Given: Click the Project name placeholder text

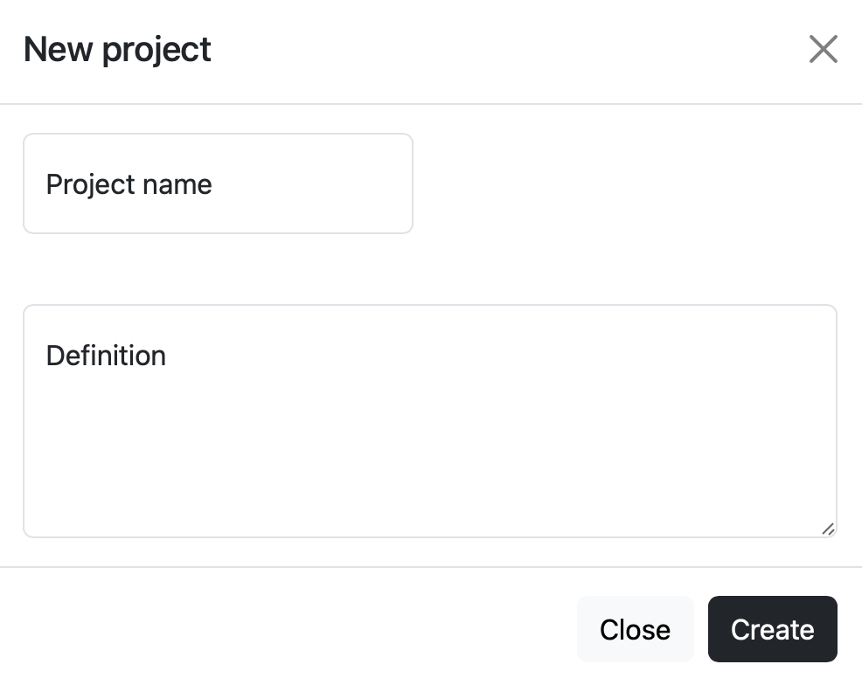Looking at the screenshot, I should click(129, 184).
